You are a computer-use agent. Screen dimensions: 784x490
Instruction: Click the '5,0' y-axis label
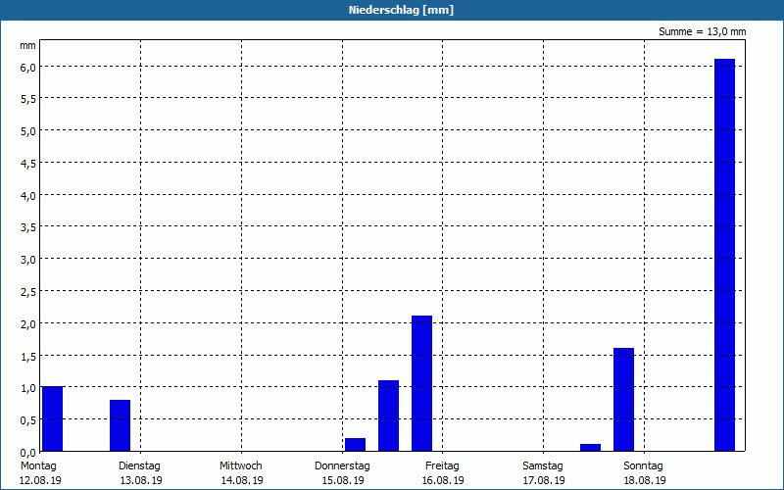28,131
